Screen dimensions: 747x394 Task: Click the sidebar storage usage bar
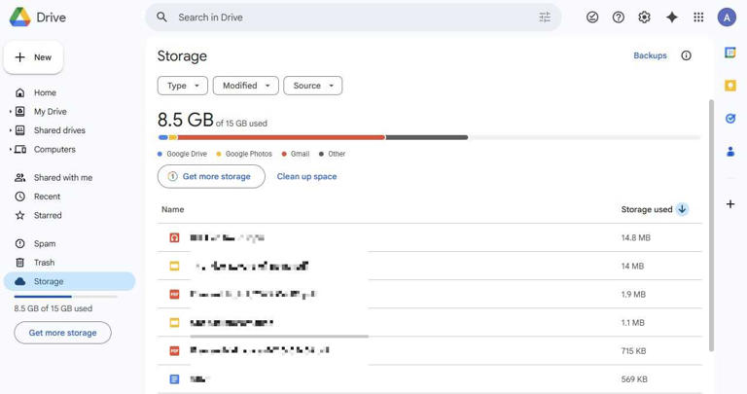click(x=66, y=297)
